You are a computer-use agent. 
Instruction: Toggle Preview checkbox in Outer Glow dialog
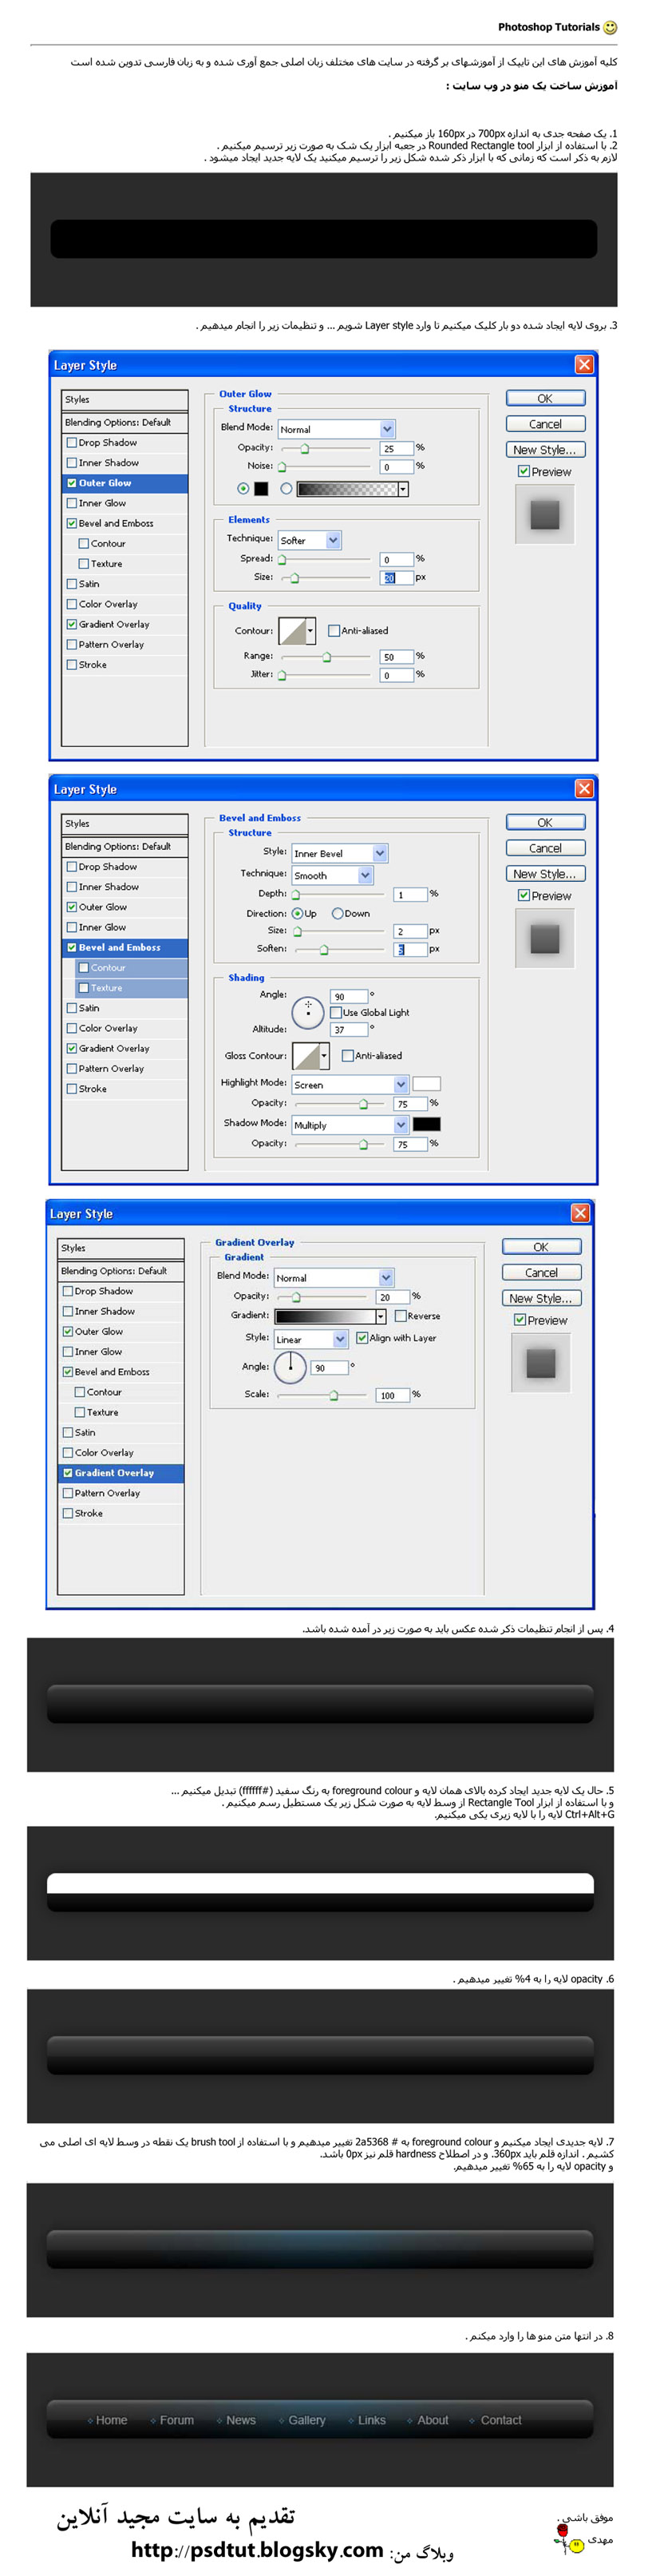(x=524, y=471)
